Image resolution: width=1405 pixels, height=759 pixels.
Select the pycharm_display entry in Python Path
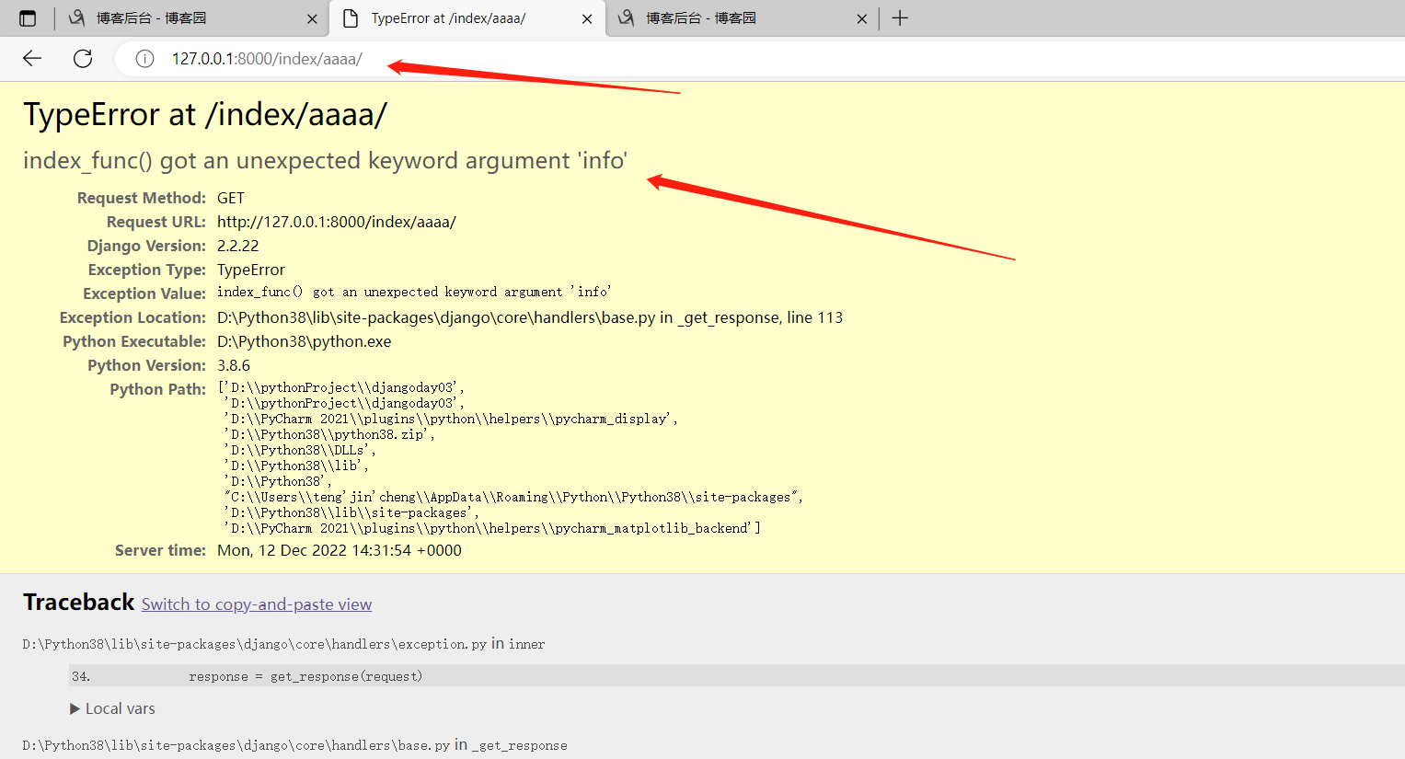[451, 419]
